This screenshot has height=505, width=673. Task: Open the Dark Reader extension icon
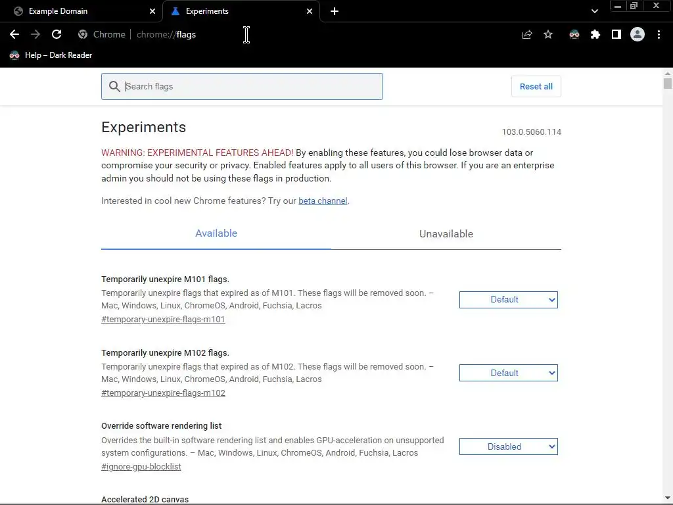(x=574, y=35)
